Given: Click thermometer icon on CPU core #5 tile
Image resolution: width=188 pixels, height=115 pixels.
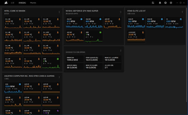Looking at the screenshot, I should click(x=39, y=46).
